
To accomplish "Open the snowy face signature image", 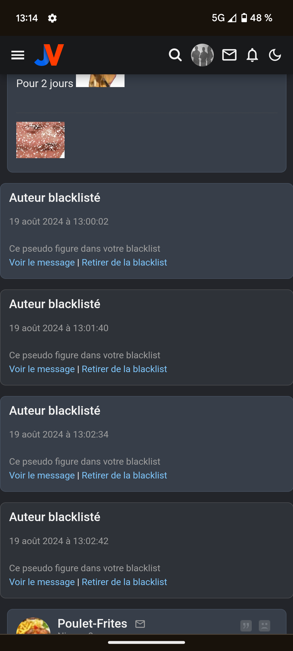I will pyautogui.click(x=40, y=140).
